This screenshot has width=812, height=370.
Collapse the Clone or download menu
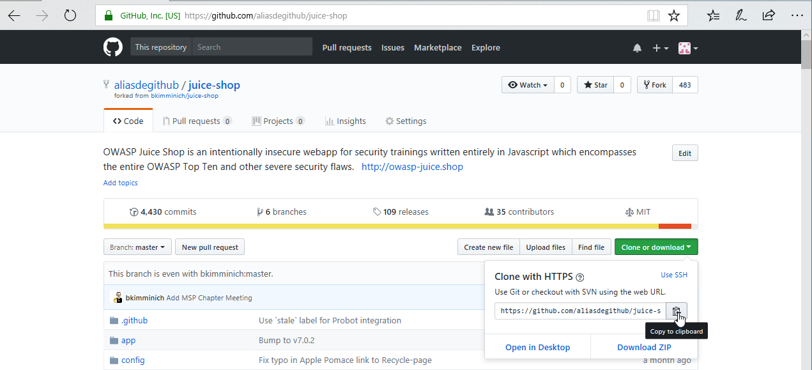[655, 247]
